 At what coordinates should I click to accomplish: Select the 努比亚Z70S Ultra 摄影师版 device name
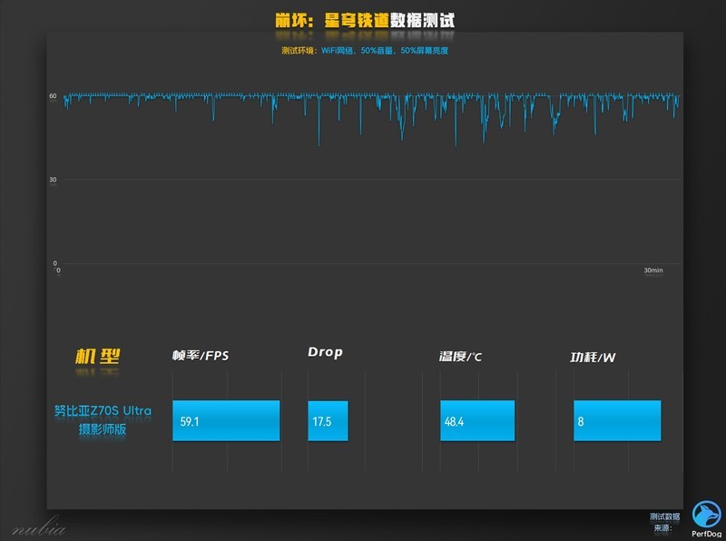[x=103, y=418]
